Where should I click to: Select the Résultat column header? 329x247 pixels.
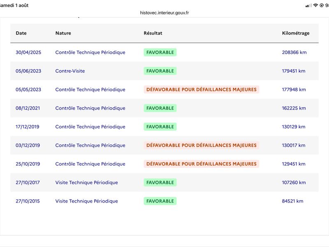[x=153, y=33]
